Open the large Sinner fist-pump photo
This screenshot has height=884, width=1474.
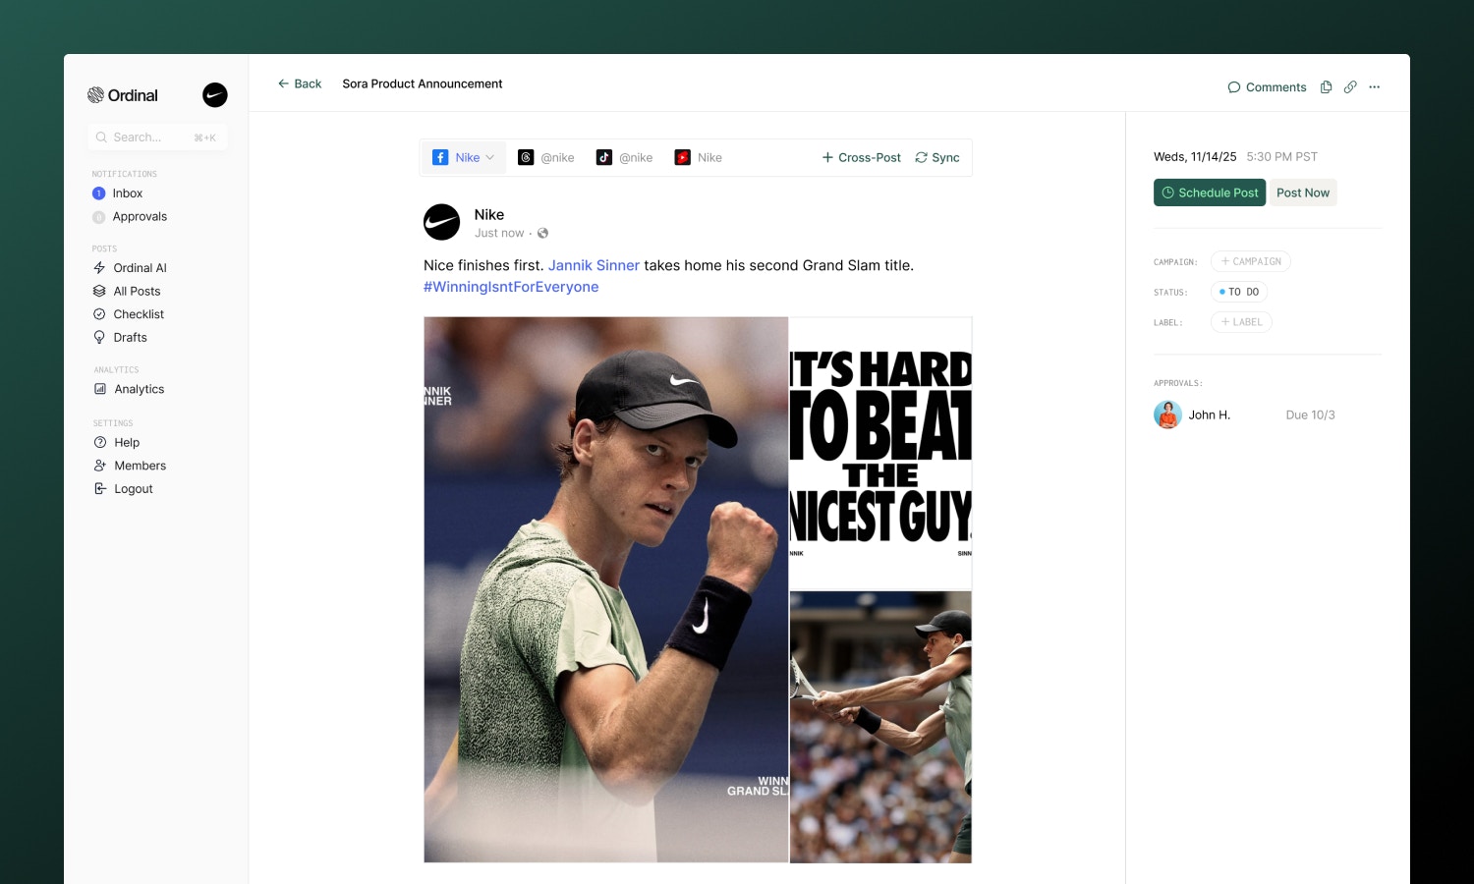[606, 589]
